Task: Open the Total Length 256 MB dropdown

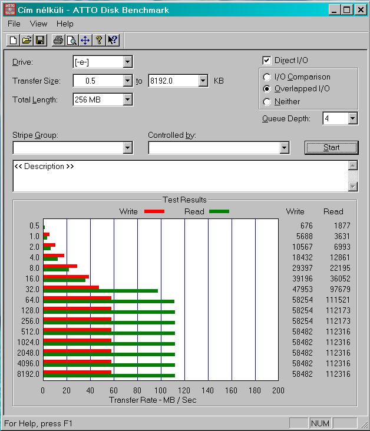Action: tap(127, 100)
